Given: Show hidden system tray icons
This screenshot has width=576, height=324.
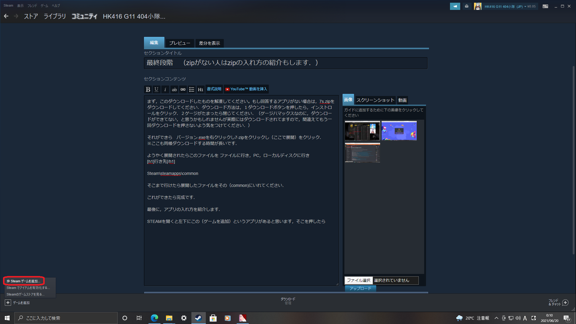Looking at the screenshot, I should coord(496,318).
